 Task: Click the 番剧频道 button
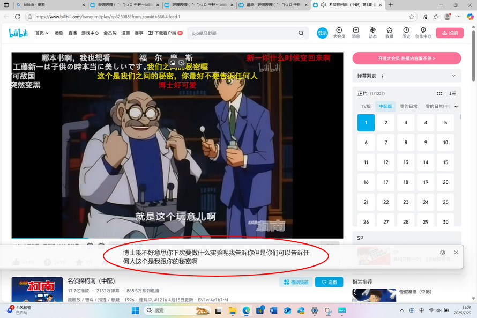[296, 282]
